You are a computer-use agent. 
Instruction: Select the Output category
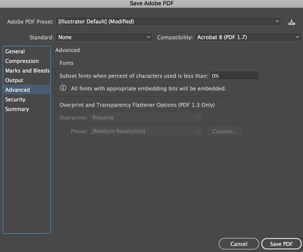14,80
